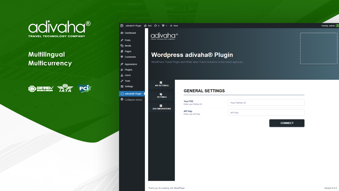Image resolution: width=339 pixels, height=191 pixels.
Task: Click the Appearance paintbrush icon
Action: 122,64
